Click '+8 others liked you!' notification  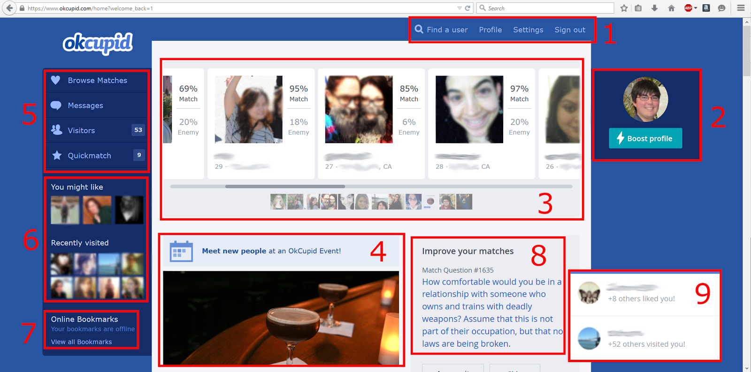coord(641,298)
